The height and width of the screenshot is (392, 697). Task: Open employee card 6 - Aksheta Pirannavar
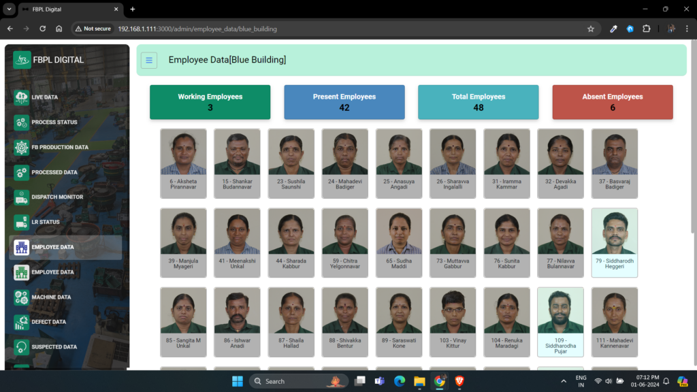[x=183, y=163]
